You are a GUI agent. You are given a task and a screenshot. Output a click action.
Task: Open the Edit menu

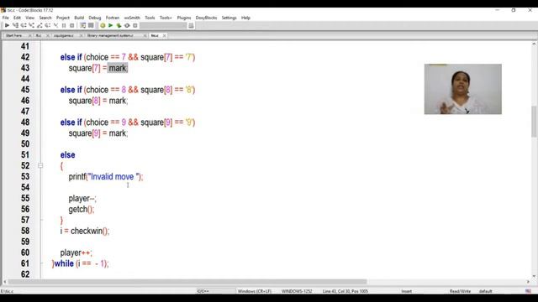17,18
